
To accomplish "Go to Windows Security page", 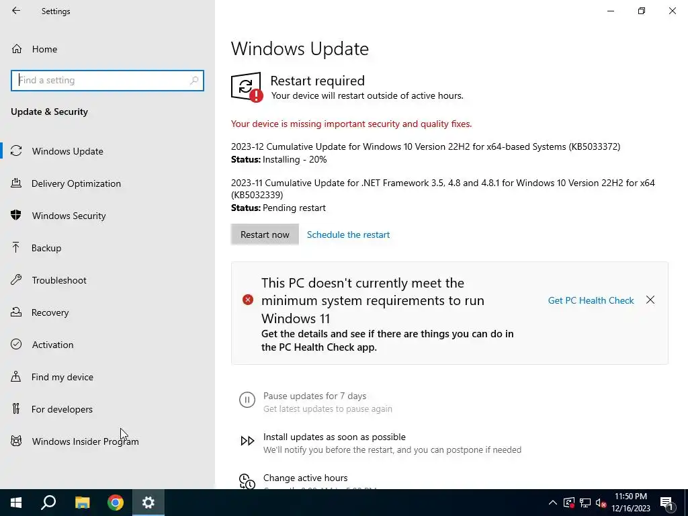I will [107, 216].
